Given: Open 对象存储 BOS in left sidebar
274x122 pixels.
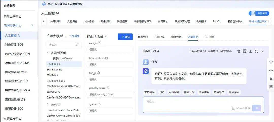Looking at the screenshot, I should pos(14,44).
